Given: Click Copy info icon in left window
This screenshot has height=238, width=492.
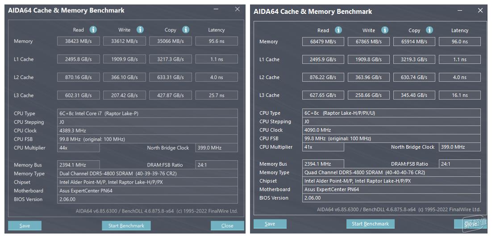Looking at the screenshot, I should 186,30.
